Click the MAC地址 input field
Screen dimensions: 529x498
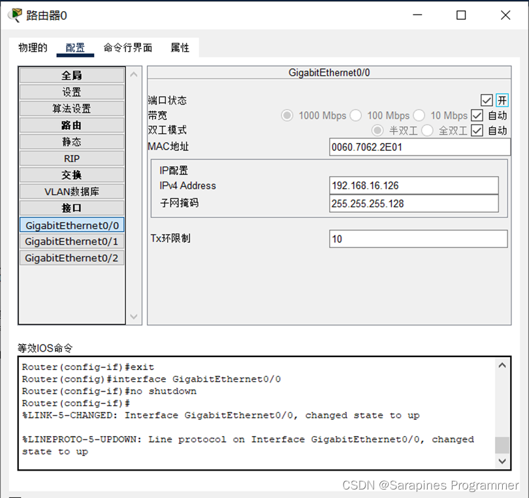[420, 147]
